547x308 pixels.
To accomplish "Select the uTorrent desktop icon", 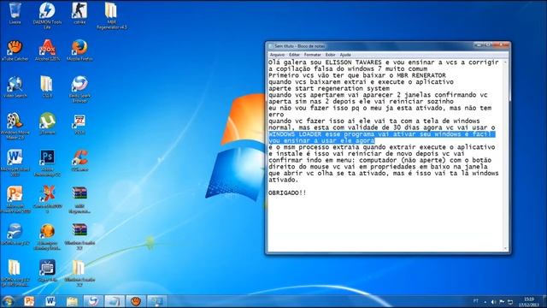I will (47, 123).
